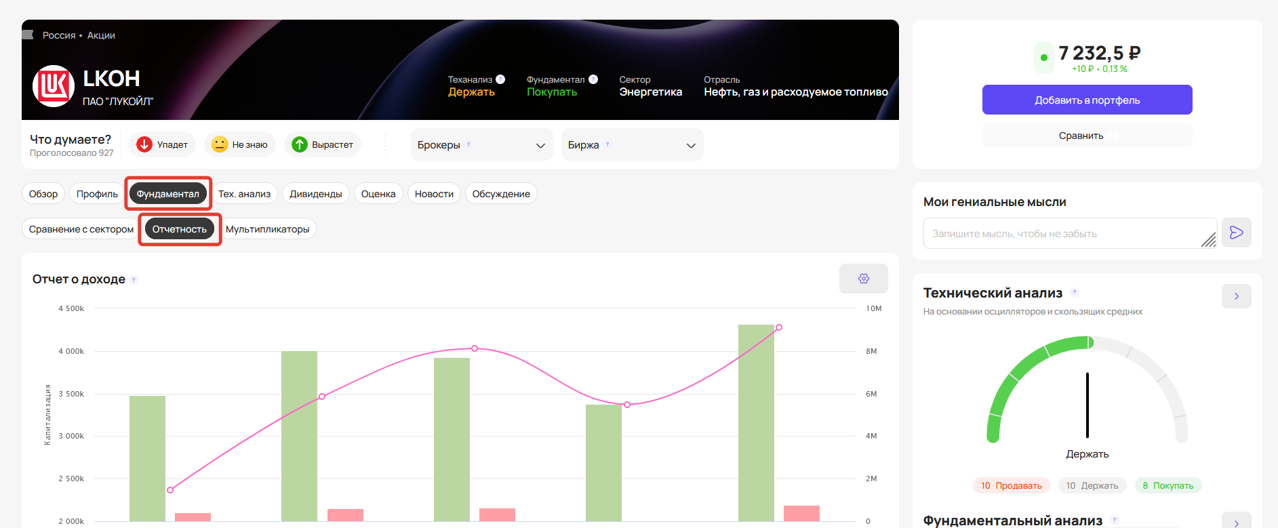This screenshot has height=528, width=1278.
Task: Click Нефть, газ и расходуемое топливо link
Action: tap(795, 92)
